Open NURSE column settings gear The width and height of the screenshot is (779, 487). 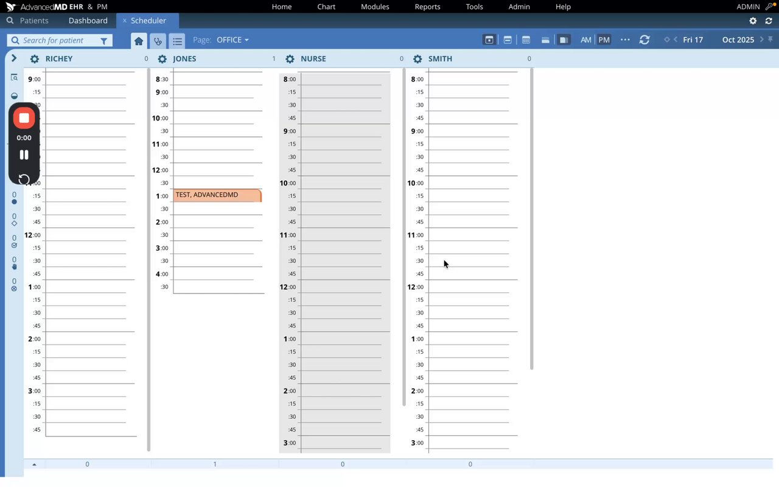[290, 59]
